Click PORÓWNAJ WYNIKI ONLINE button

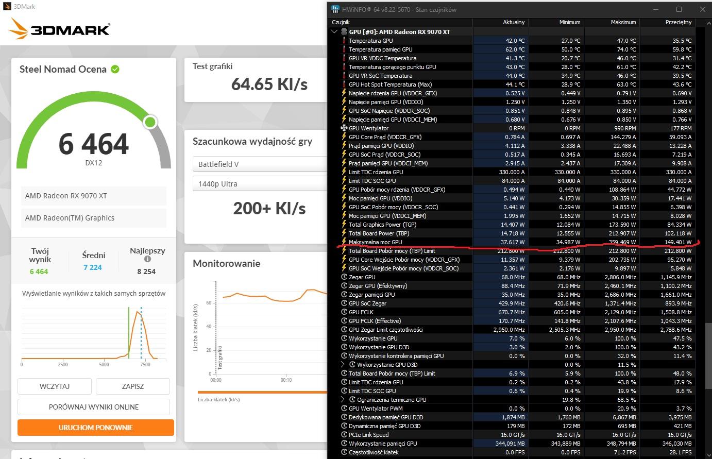coord(94,407)
